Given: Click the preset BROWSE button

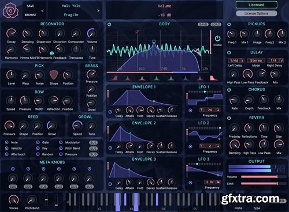Looking at the screenshot, I should point(30,15).
